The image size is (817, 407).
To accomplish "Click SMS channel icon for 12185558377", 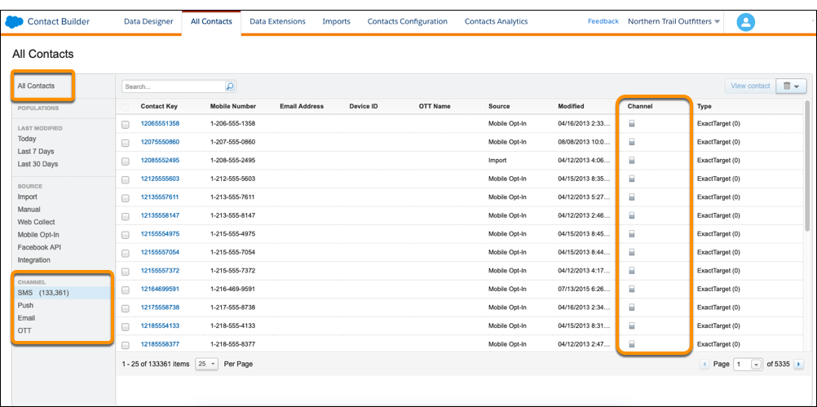I will (632, 344).
